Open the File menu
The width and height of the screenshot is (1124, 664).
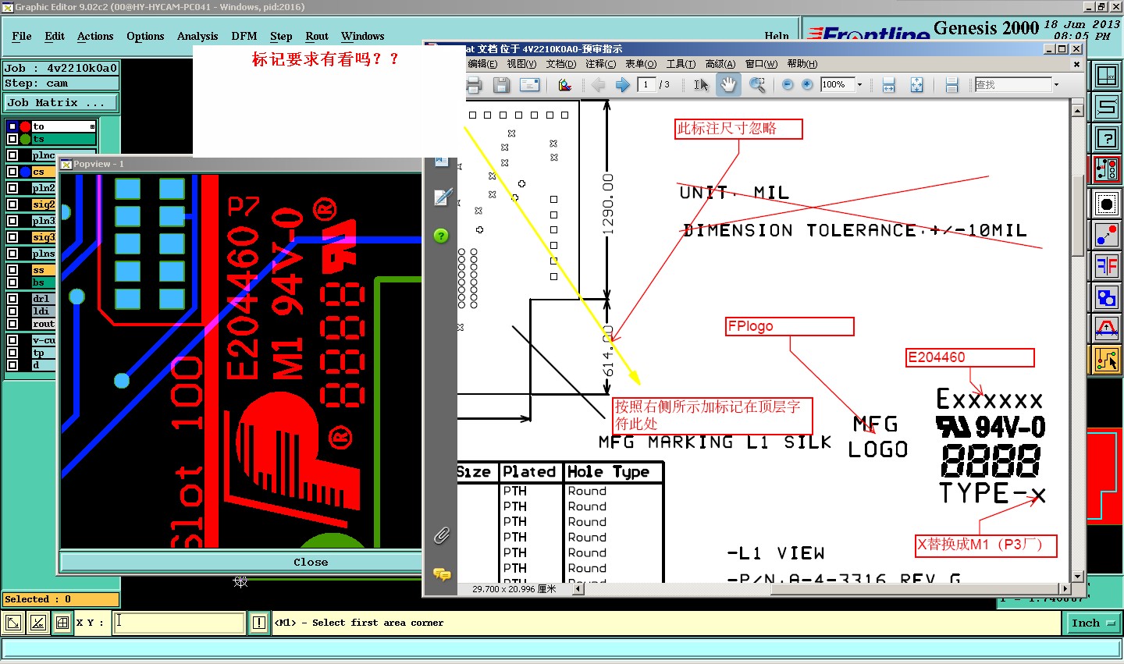point(22,37)
